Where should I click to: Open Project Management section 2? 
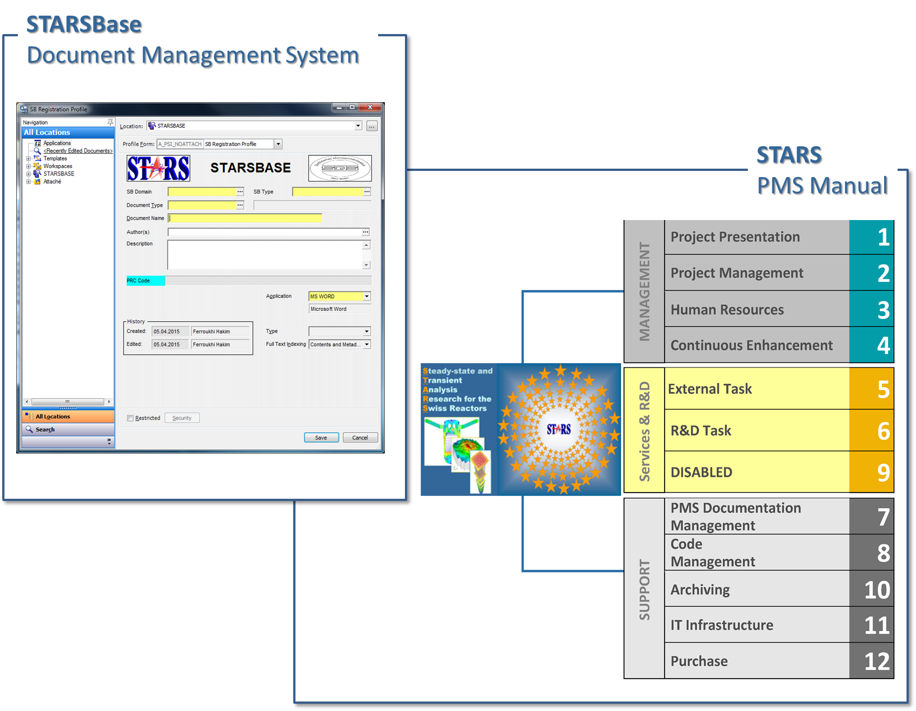(x=779, y=273)
